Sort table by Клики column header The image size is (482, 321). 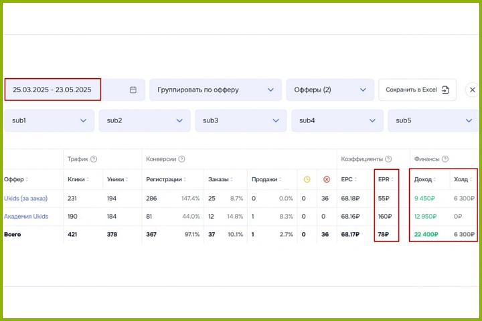click(78, 179)
